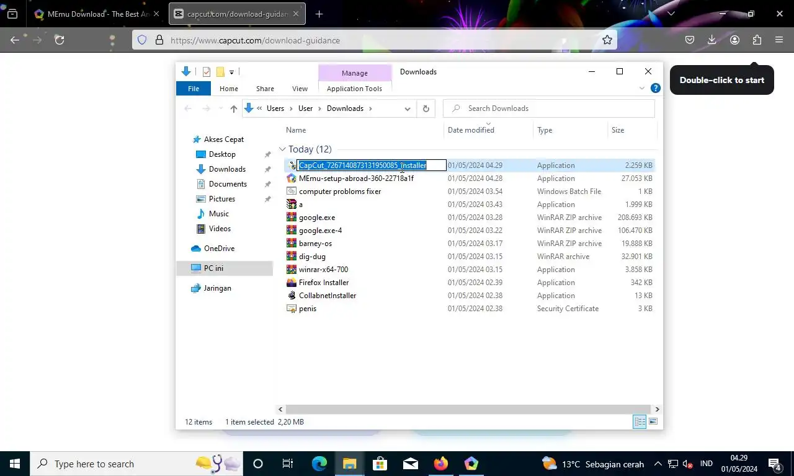Open the Home ribbon tab

tap(229, 89)
